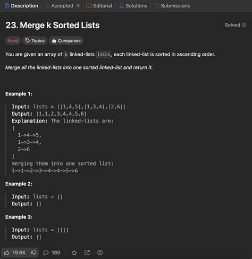Open the help question mark icon
Screen dimensions: 252x259
[100, 253]
